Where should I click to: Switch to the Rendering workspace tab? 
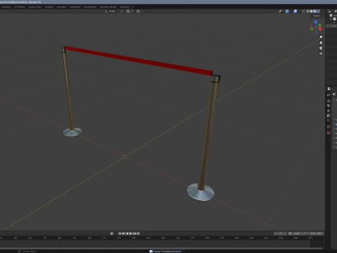[x=75, y=7]
